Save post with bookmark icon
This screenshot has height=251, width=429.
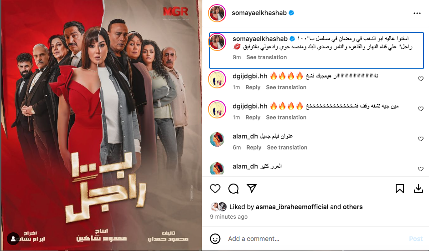click(400, 189)
